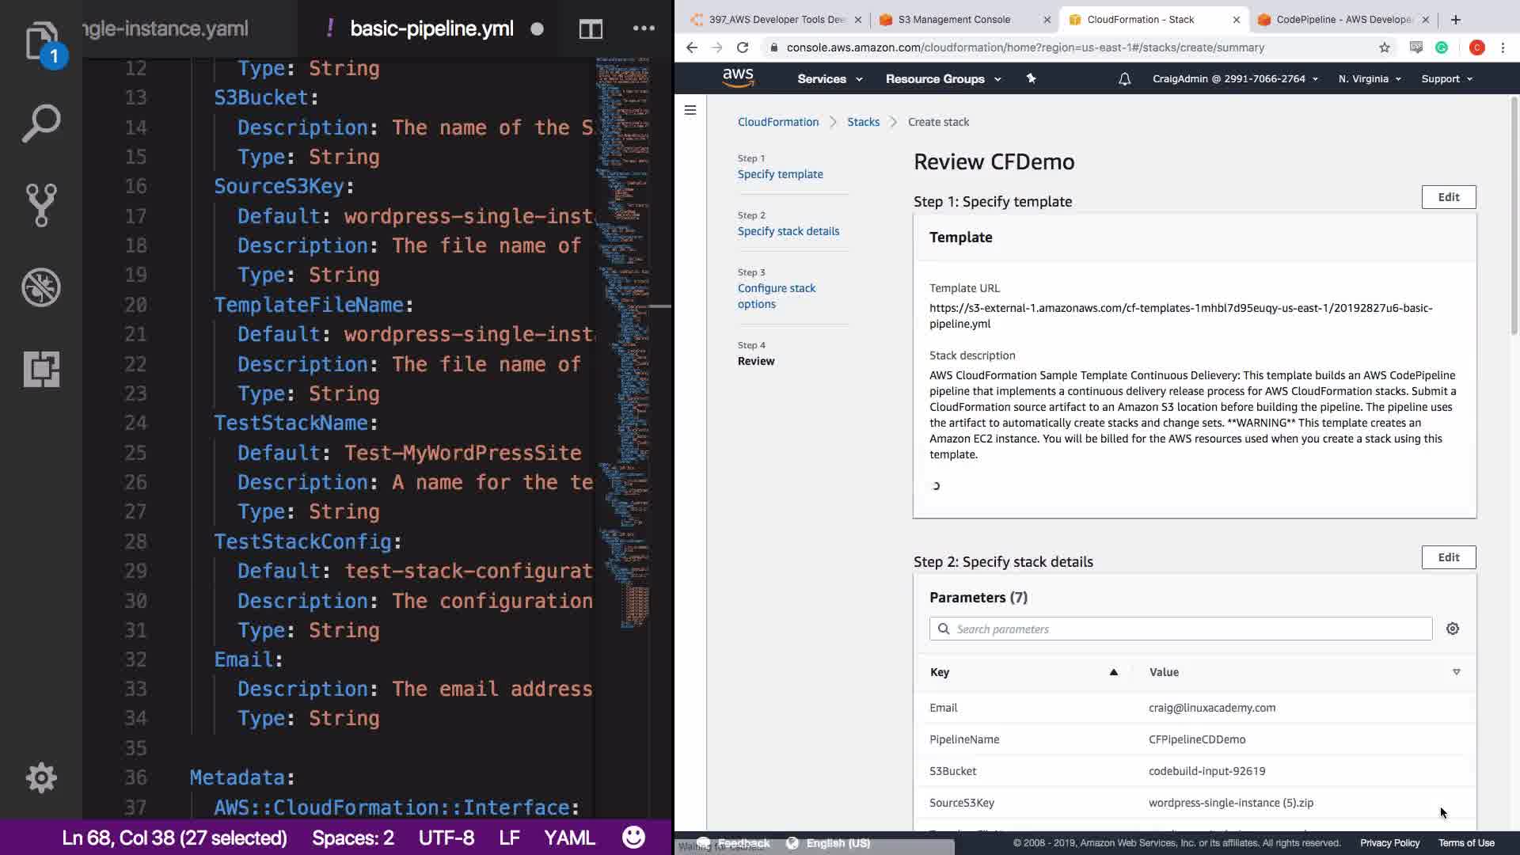Expand the Services dropdown

[x=829, y=79]
